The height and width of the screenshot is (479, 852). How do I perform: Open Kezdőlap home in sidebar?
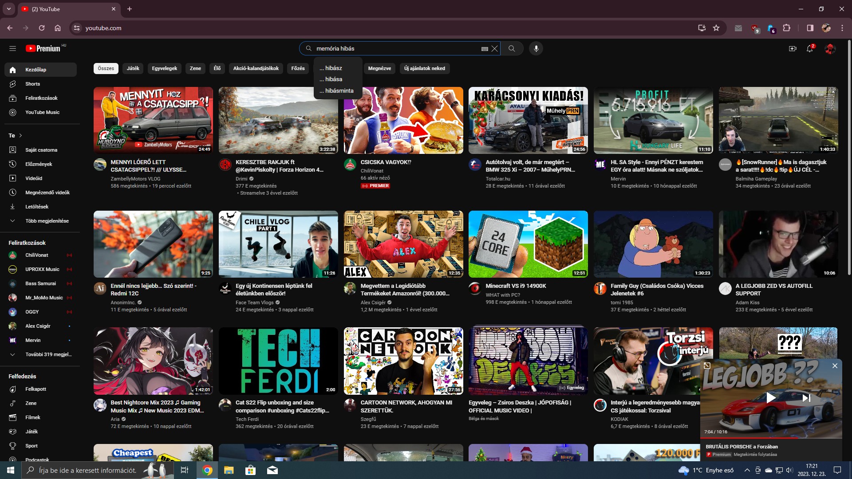[40, 70]
